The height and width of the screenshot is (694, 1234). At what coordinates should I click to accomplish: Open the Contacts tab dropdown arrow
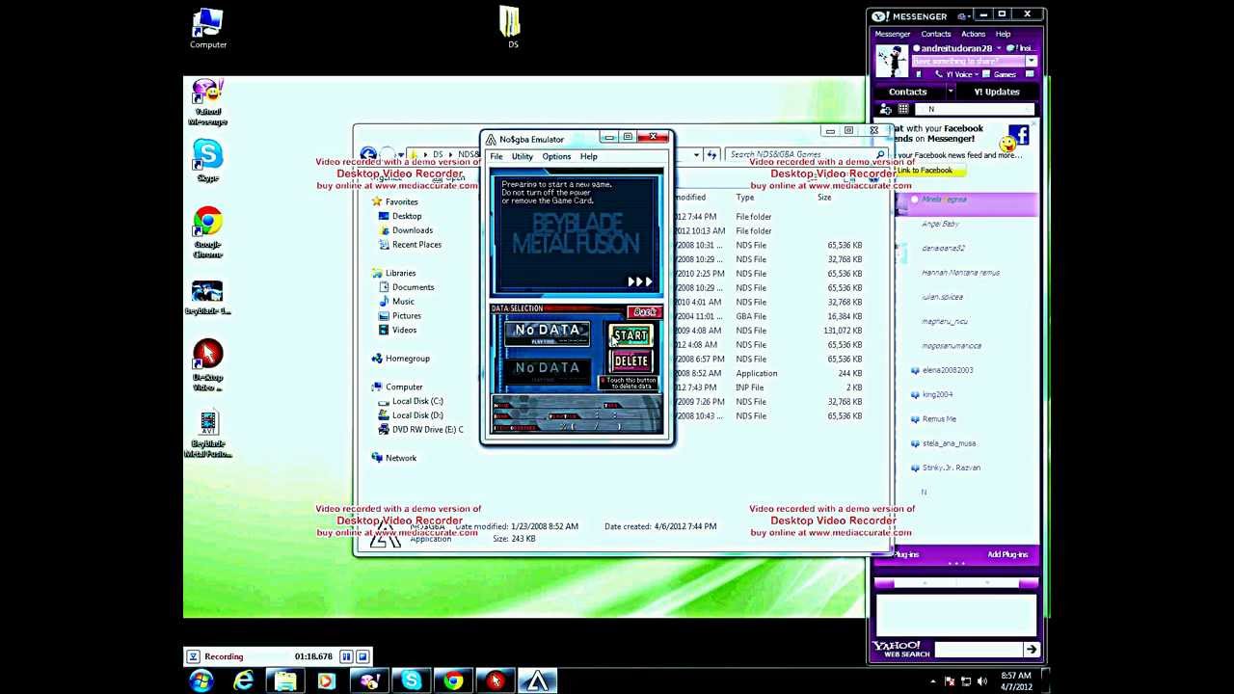950,92
